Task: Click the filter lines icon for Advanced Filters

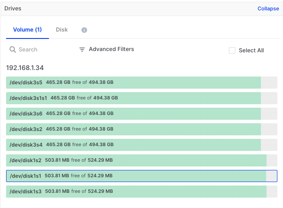Action: point(82,50)
